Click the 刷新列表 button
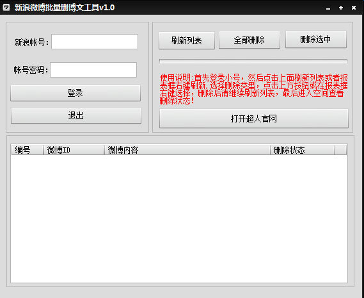 187,40
